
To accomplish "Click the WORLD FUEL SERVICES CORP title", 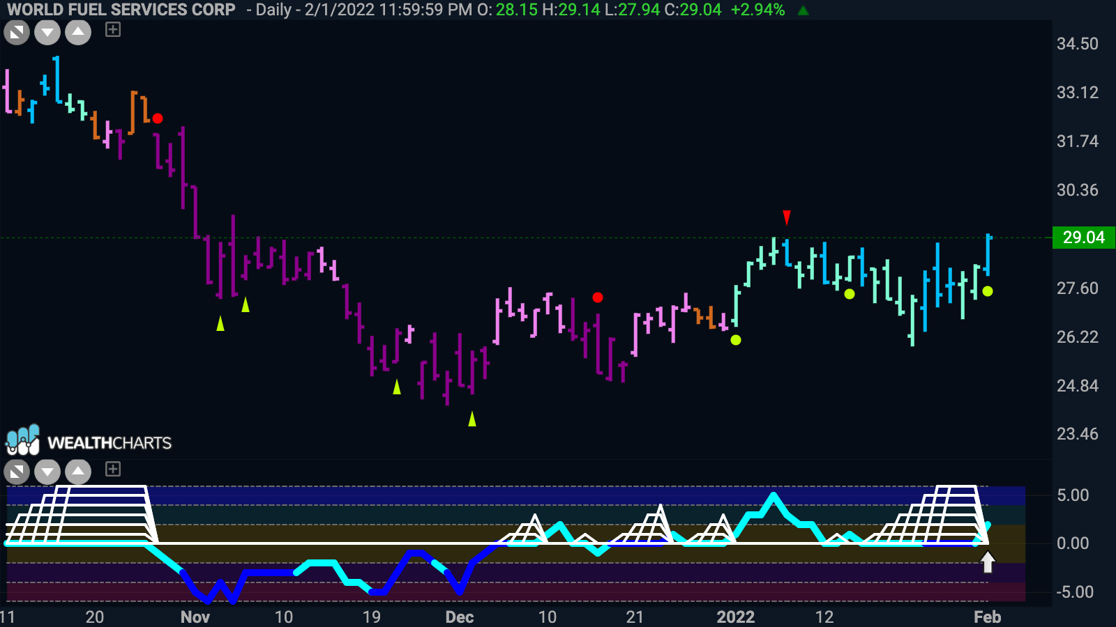I will point(121,10).
